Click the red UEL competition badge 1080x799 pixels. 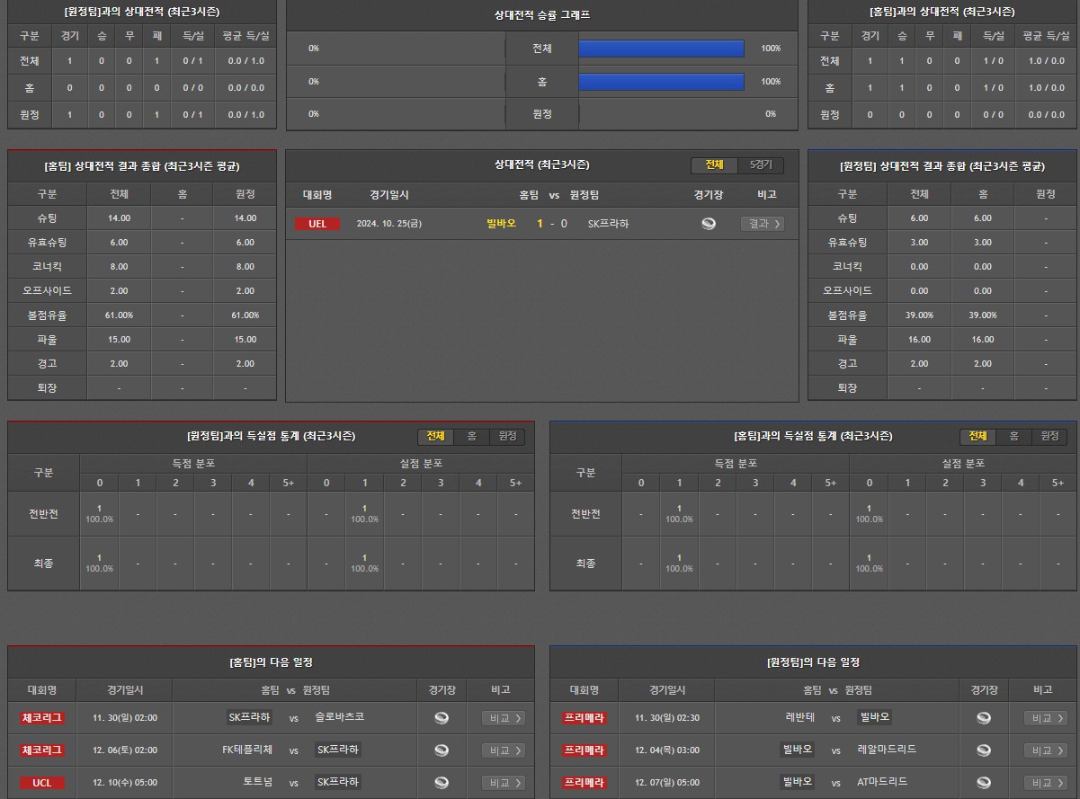click(x=317, y=224)
